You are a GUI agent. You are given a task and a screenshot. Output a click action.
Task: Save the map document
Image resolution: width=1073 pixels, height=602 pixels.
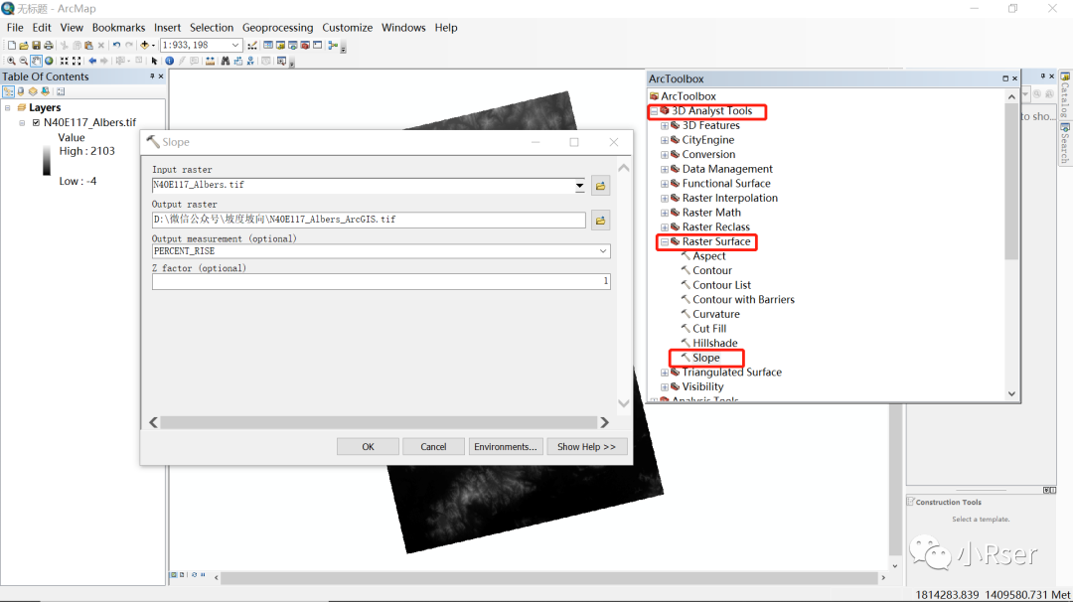37,45
